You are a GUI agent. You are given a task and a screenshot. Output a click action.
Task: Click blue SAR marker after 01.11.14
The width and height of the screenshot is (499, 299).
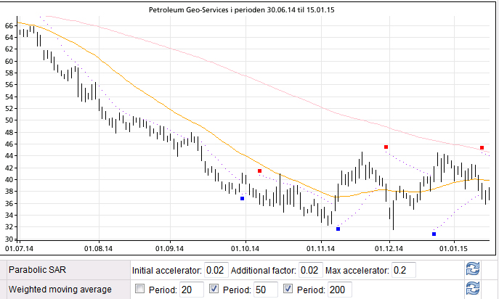338,229
